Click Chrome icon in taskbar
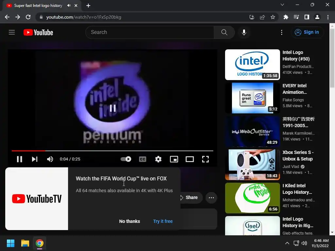The image size is (335, 251). (x=40, y=243)
